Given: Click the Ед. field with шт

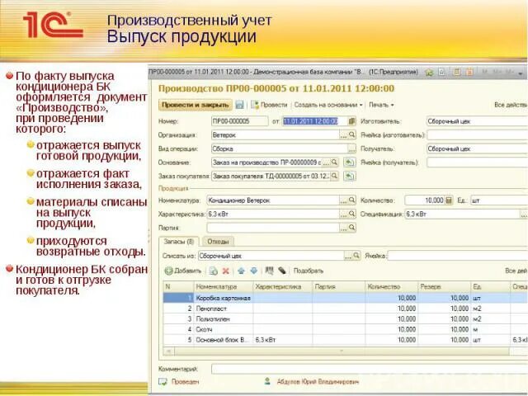Looking at the screenshot, I should 499,200.
